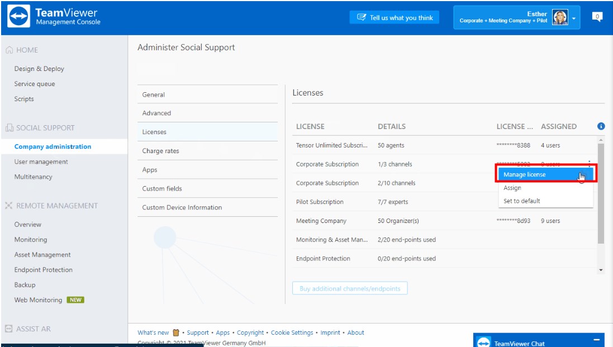Click the three-dot menu on Corporate Subscription row

point(589,164)
